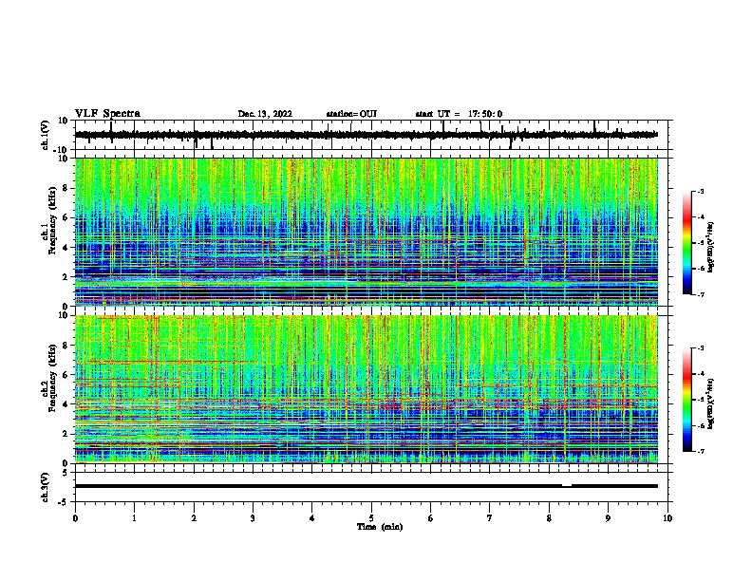This screenshot has width=752, height=581.
Task: Select the date text "Dec. 13, 2022"
Action: click(265, 114)
